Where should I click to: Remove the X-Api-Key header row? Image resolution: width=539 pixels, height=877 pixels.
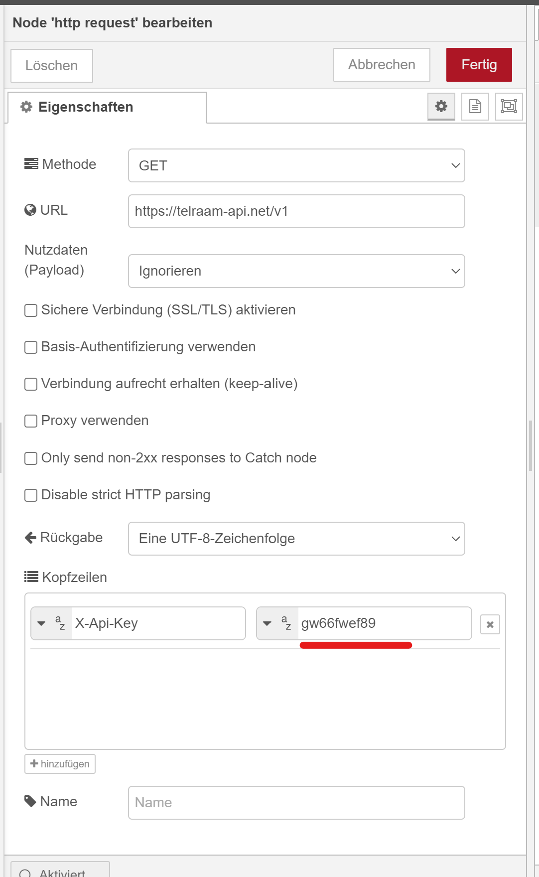tap(490, 624)
